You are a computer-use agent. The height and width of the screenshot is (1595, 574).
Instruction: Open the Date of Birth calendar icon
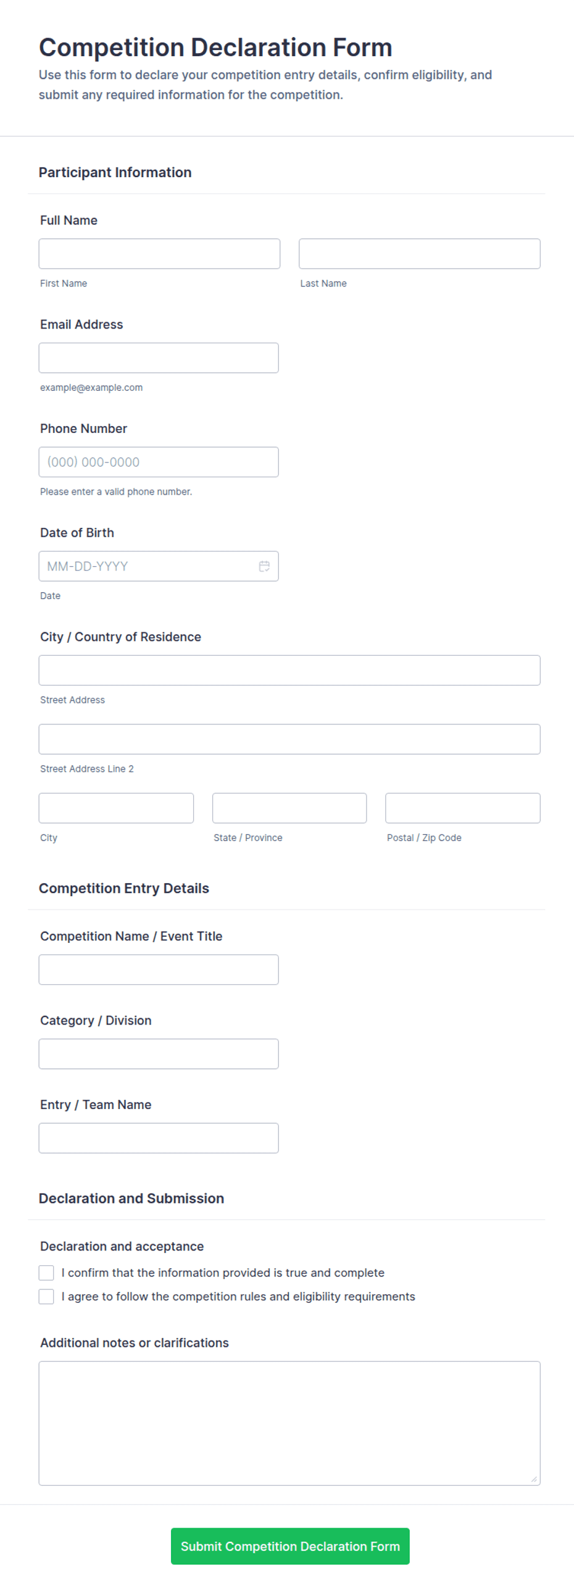click(264, 566)
